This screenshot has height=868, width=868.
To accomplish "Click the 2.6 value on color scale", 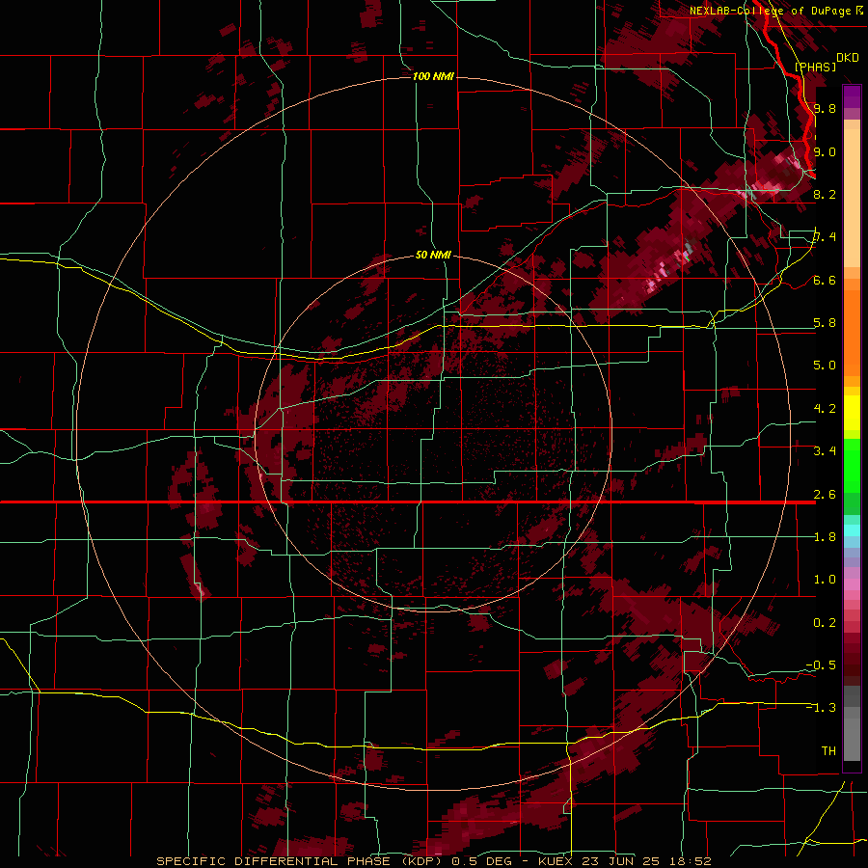I will pos(825,495).
